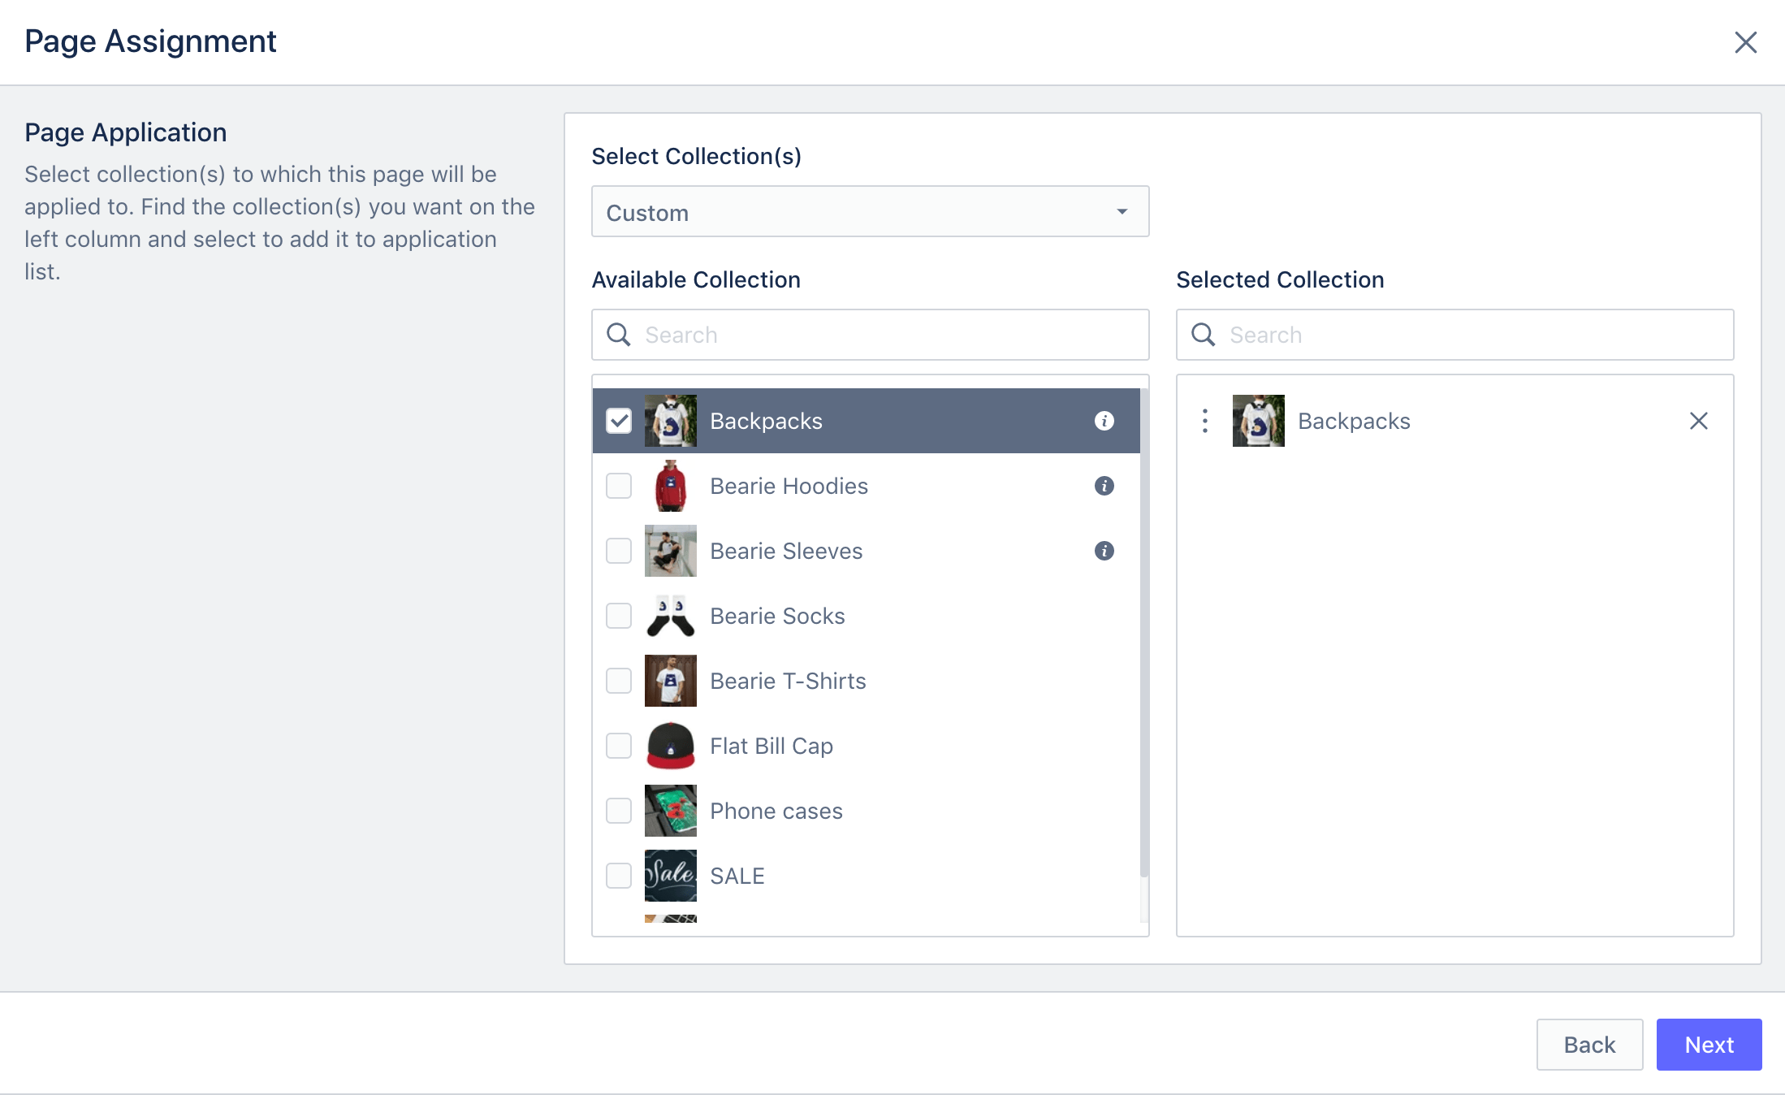Focus the Available Collection search field
1785x1095 pixels.
tap(871, 335)
